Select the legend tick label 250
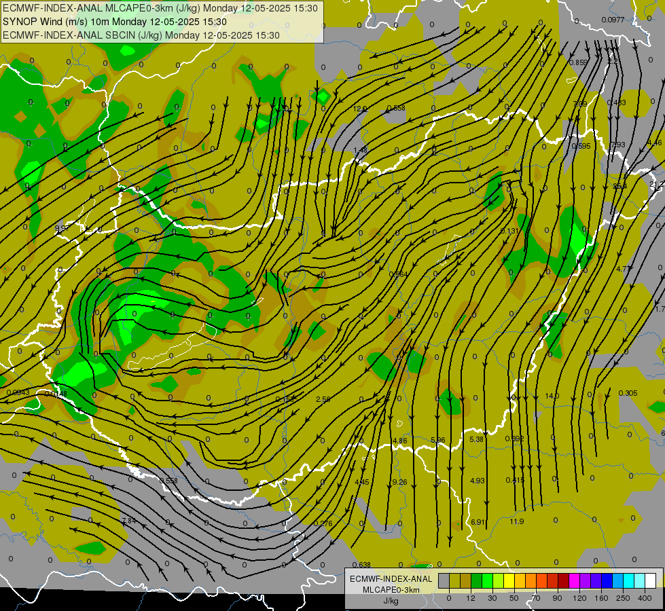 click(x=623, y=598)
